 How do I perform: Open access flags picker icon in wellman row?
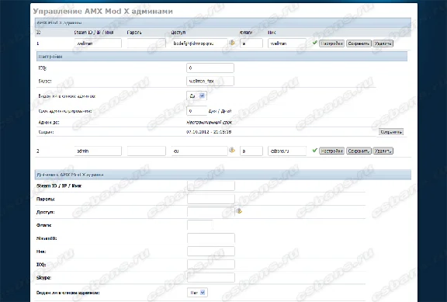tap(232, 43)
